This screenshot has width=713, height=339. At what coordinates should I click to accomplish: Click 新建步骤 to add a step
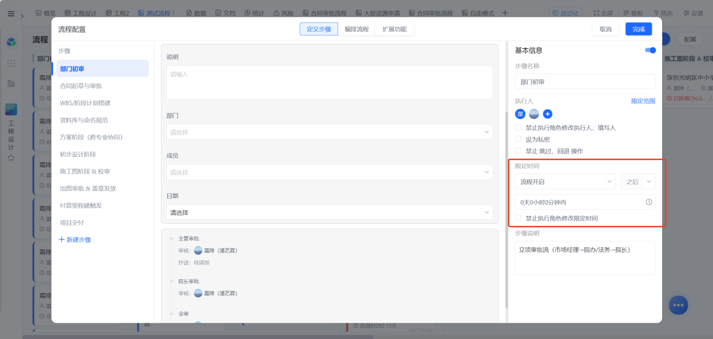[x=75, y=240]
